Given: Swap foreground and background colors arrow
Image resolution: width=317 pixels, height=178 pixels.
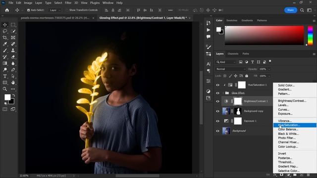Looking at the screenshot, I should tap(14, 95).
